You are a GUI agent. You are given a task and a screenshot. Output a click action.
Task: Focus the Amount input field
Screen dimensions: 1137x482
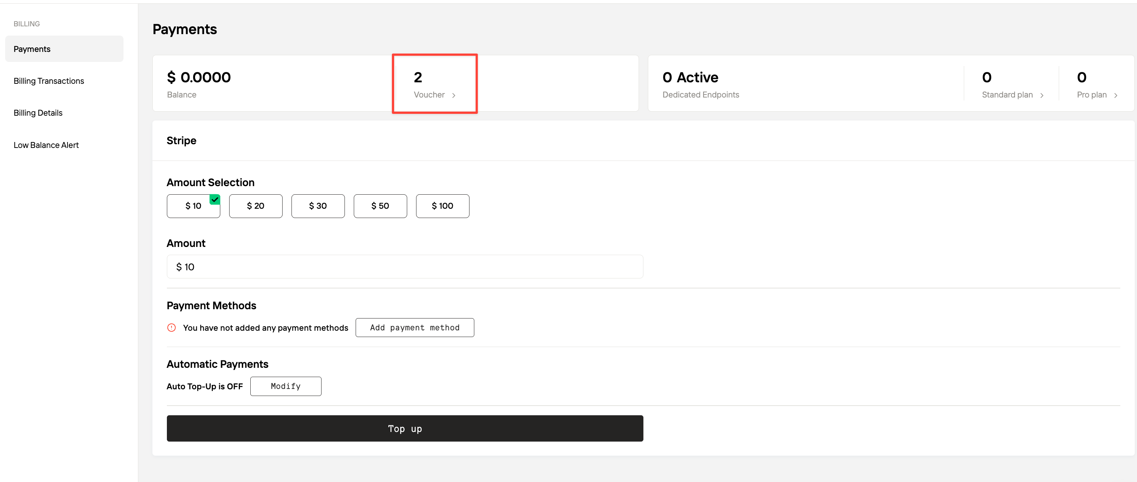(x=404, y=267)
